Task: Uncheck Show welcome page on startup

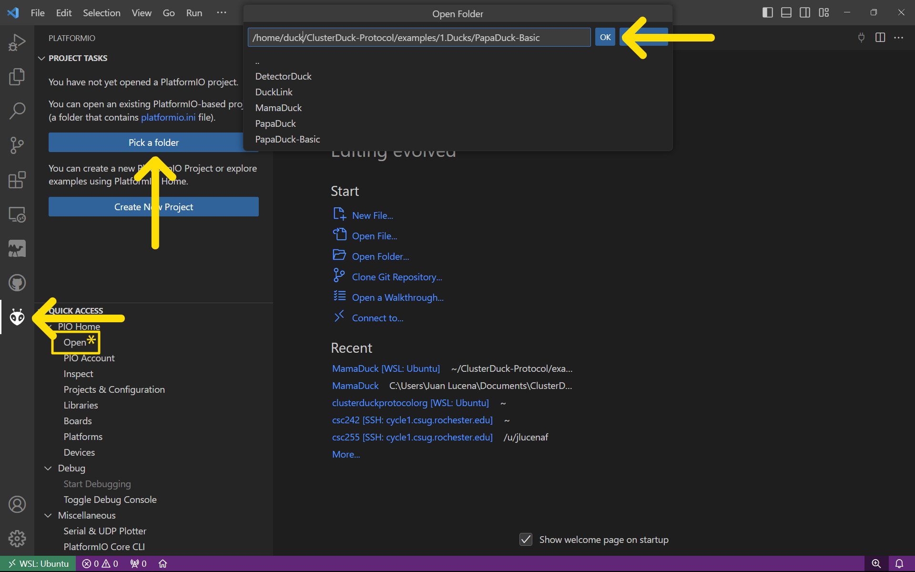Action: coord(526,539)
